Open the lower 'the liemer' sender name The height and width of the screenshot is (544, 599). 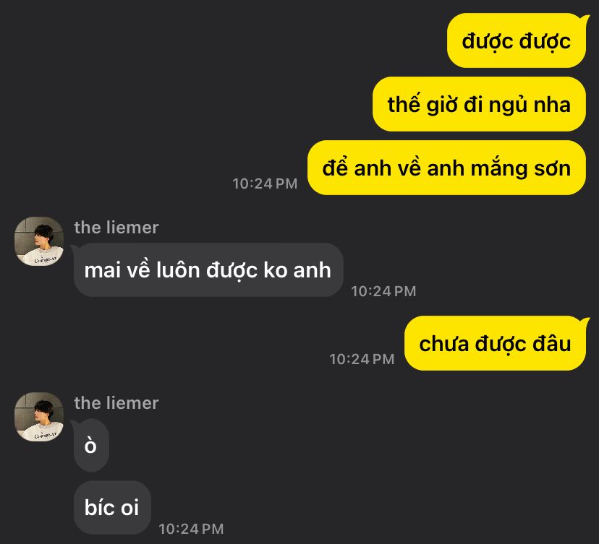(x=116, y=403)
